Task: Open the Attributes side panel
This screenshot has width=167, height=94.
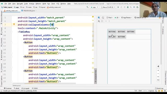Action: click(x=163, y=30)
